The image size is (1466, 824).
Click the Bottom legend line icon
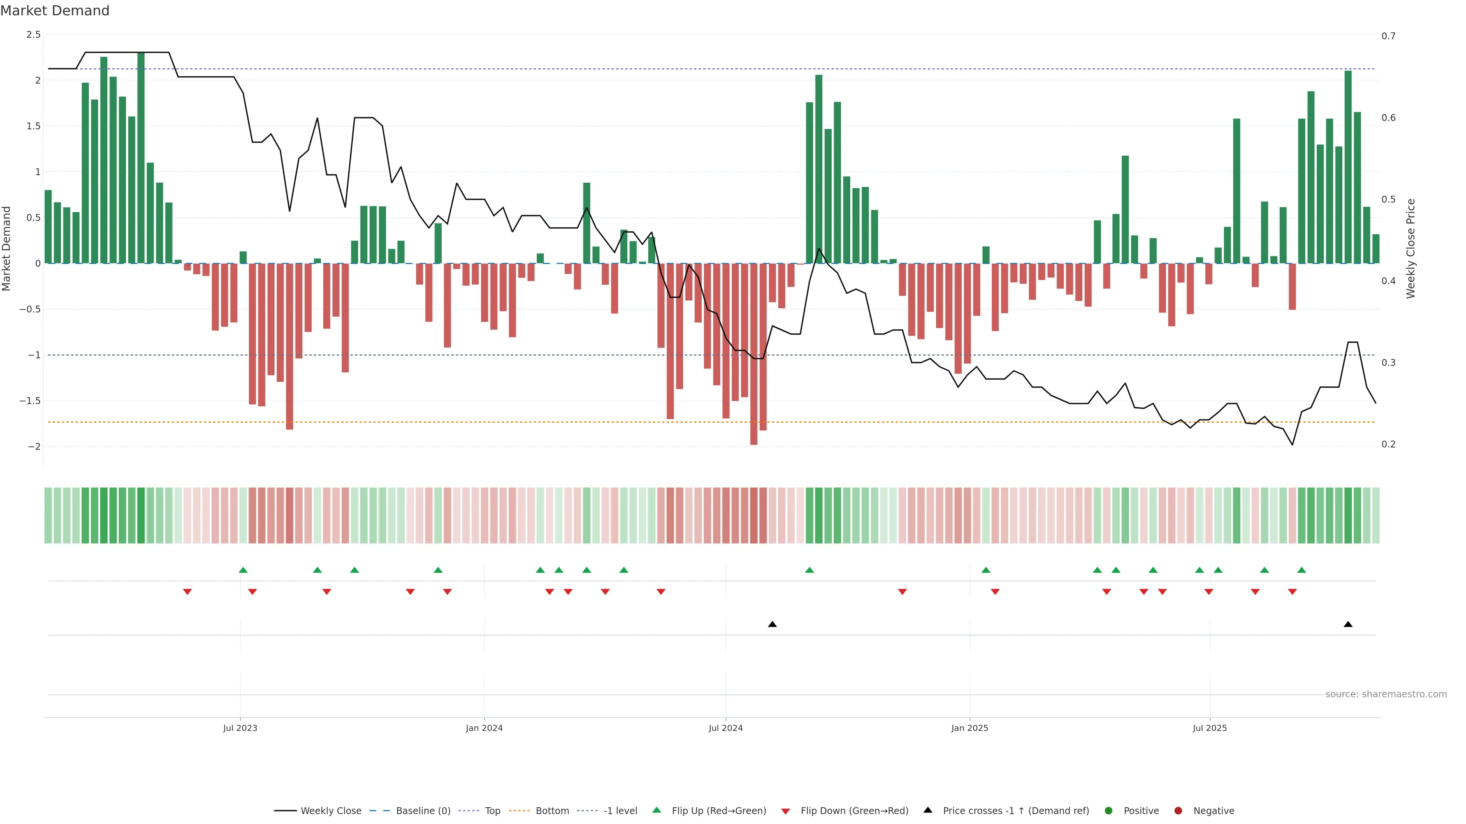point(519,811)
